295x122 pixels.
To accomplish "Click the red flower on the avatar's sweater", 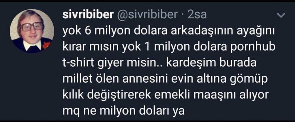I will coord(46,45).
